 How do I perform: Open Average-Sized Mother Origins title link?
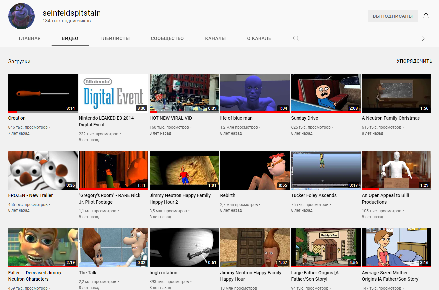coord(391,276)
